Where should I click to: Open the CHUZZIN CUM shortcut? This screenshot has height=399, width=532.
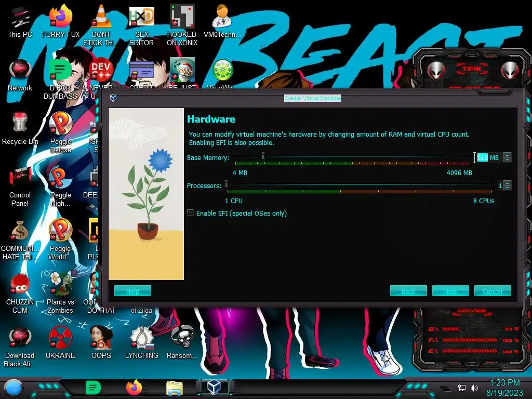[20, 294]
